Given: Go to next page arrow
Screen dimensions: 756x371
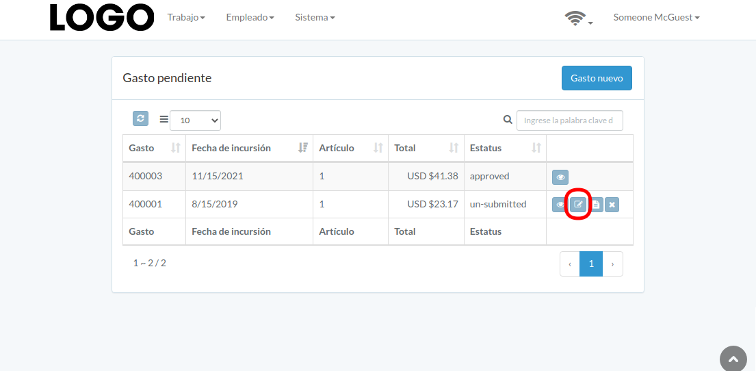Looking at the screenshot, I should [613, 264].
